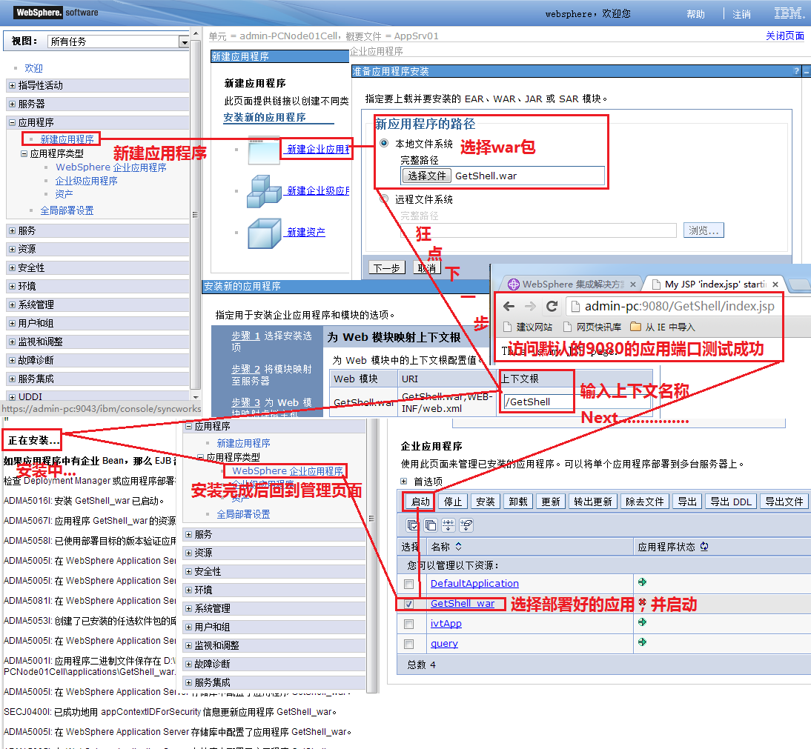Go to 步骤 1 选择安装选项
The image size is (811, 749).
pos(271,342)
